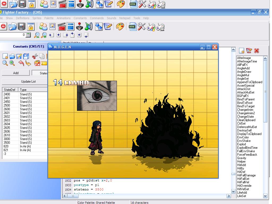This screenshot has width=272, height=204.
Task: Click undo red arrow in Constants panel
Action: click(x=21, y=63)
